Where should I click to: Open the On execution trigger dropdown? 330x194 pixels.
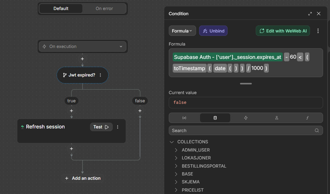pyautogui.click(x=82, y=46)
